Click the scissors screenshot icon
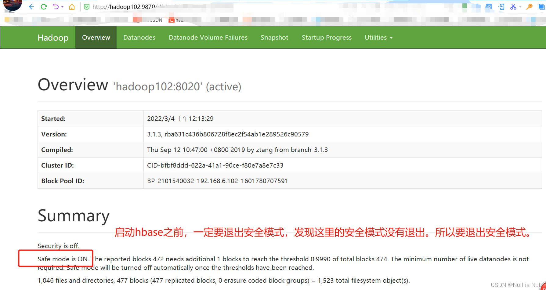The image size is (546, 290). pos(513,7)
